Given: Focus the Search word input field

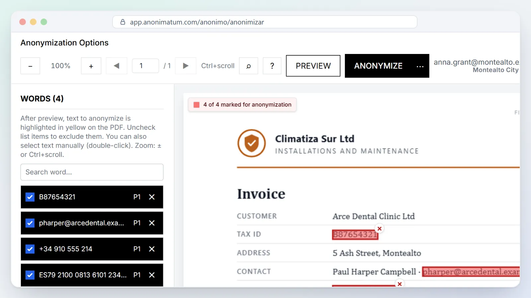Looking at the screenshot, I should [92, 172].
